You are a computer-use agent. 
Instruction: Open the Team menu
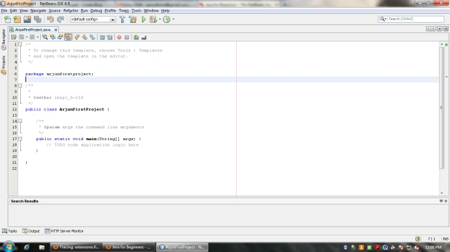point(124,10)
